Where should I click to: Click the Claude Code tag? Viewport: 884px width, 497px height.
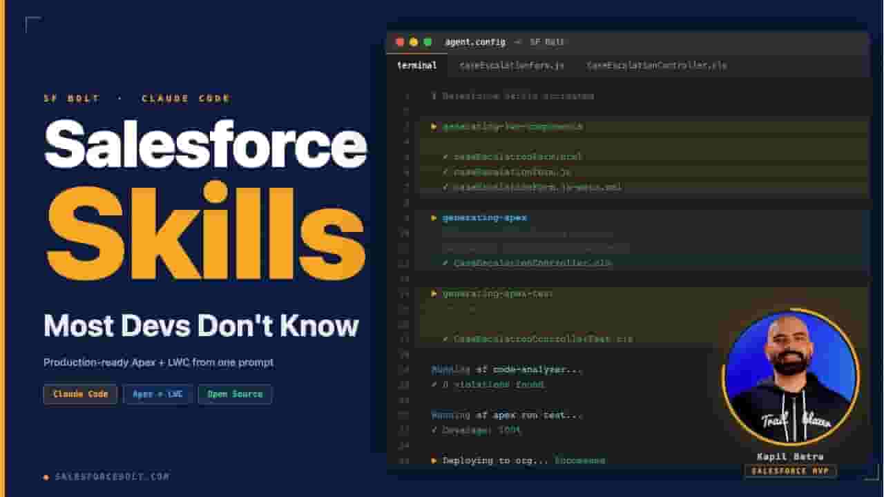80,394
